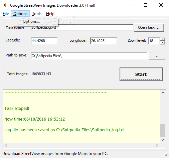Click the 'Zoom level:' label
The height and width of the screenshot is (158, 169).
(137, 40)
